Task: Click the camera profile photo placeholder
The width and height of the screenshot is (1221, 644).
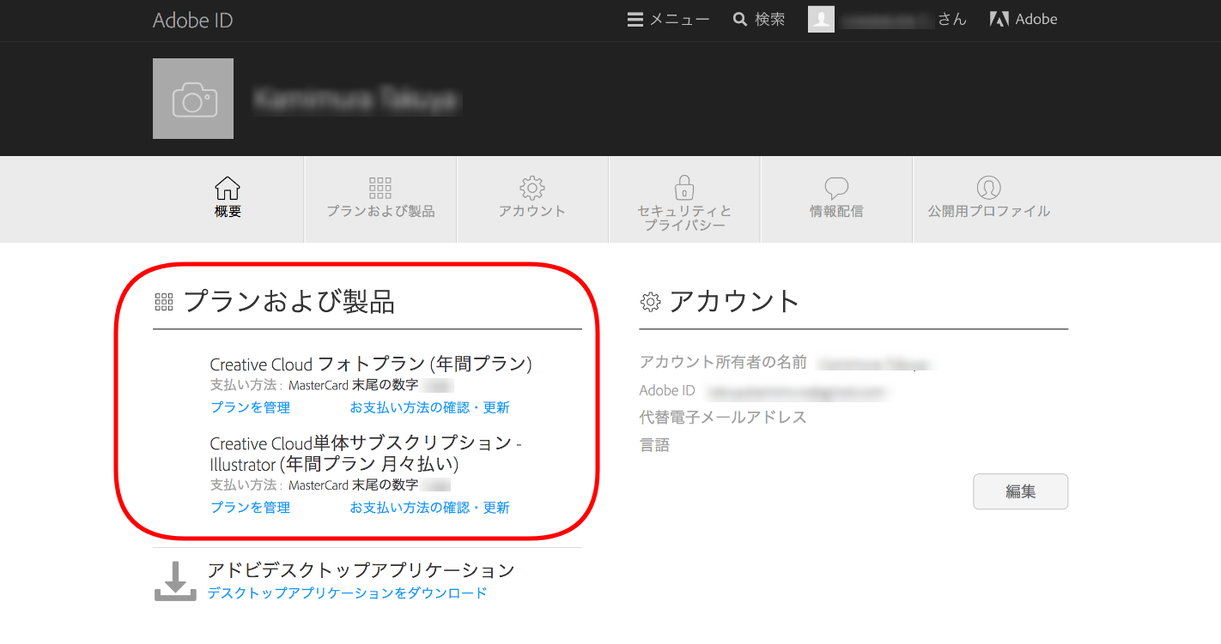Action: 193,99
